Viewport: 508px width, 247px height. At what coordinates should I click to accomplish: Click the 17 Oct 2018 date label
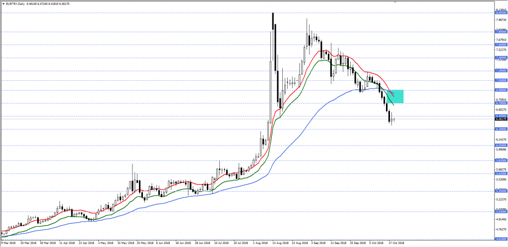pyautogui.click(x=397, y=243)
